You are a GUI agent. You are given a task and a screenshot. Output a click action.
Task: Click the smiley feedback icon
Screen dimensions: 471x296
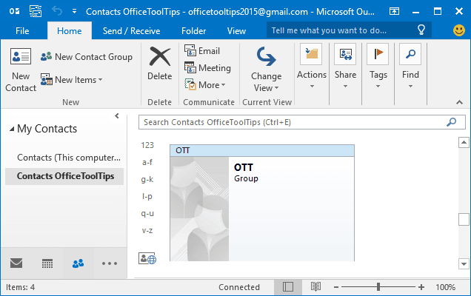[459, 30]
